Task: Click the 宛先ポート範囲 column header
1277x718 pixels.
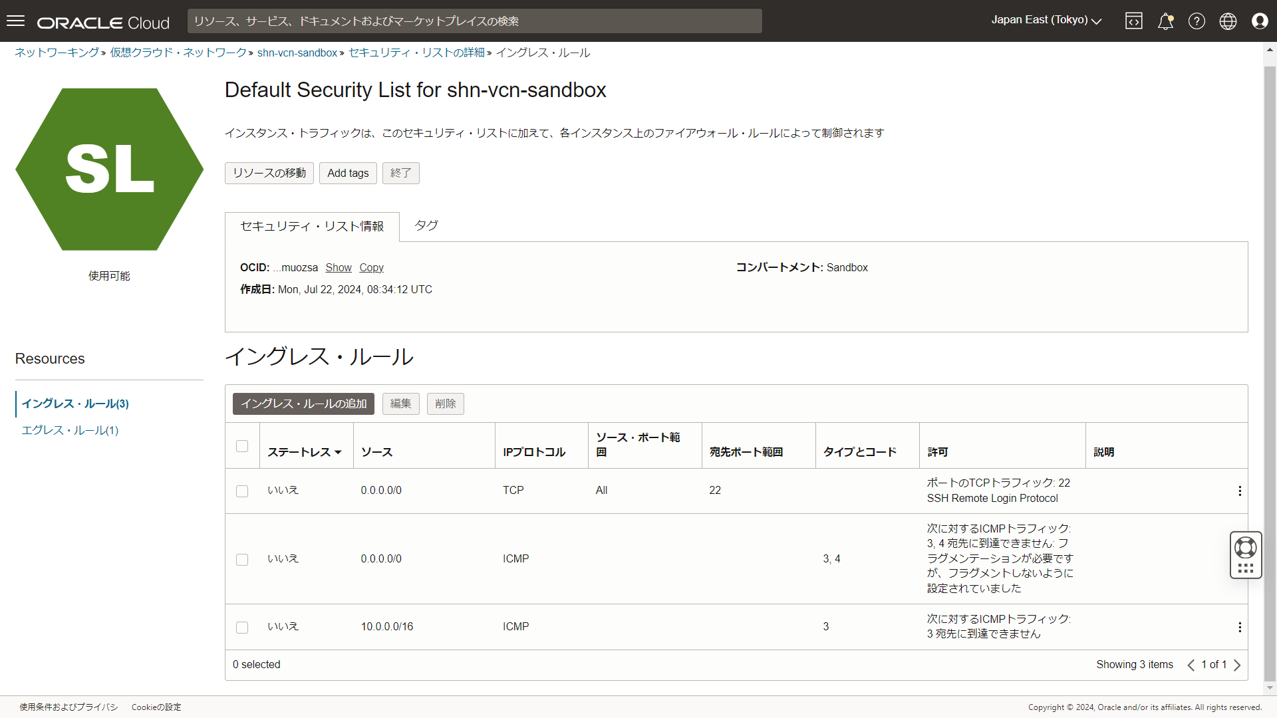Action: tap(746, 452)
